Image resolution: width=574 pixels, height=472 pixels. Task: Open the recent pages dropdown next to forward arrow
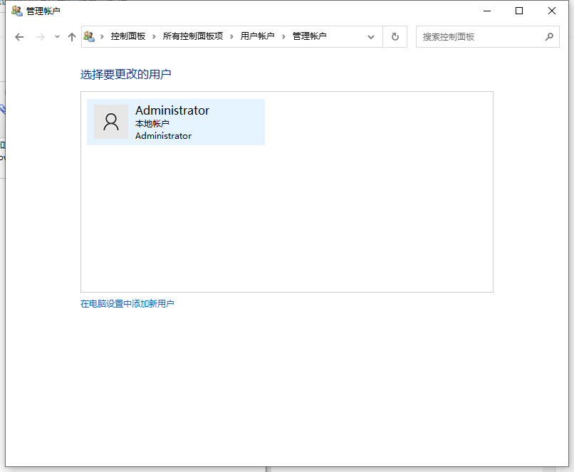point(56,36)
